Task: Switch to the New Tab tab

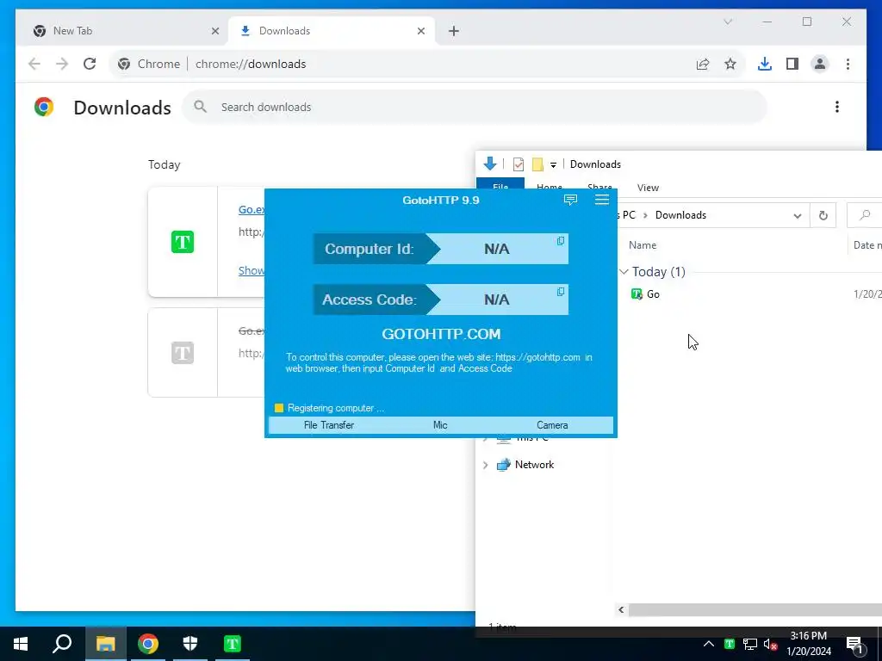Action: click(121, 31)
